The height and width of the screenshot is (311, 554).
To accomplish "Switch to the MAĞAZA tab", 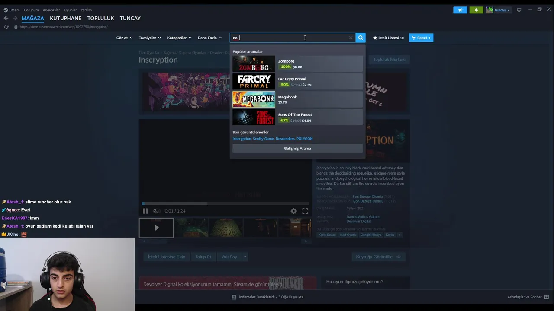I will pos(33,18).
